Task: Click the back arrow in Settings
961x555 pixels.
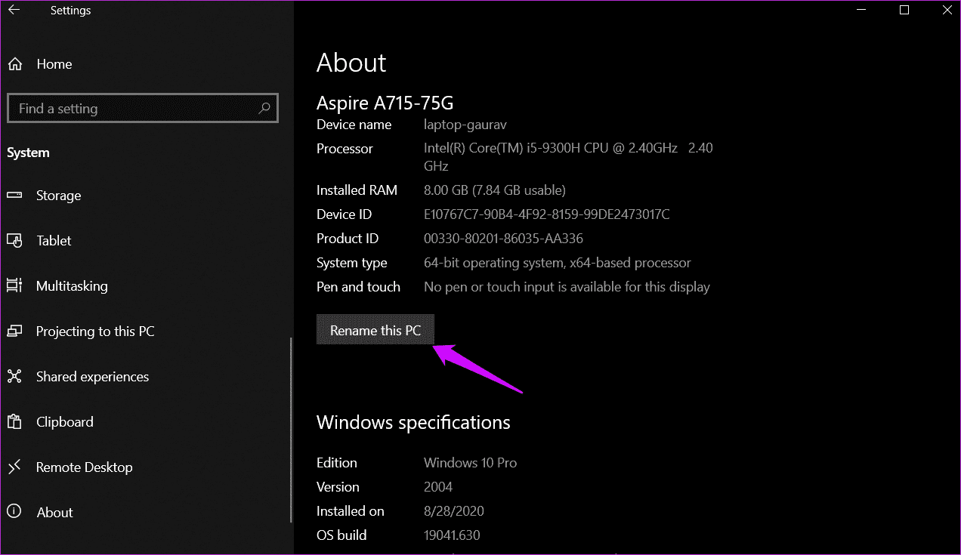Action: [14, 11]
